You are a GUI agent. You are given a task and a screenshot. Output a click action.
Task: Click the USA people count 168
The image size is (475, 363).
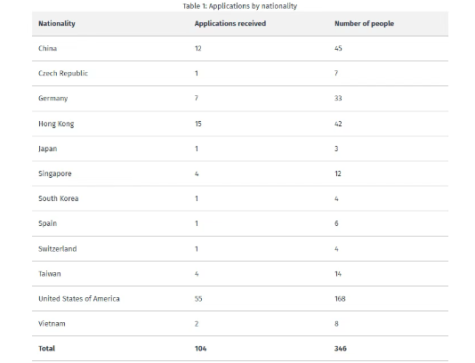(340, 299)
